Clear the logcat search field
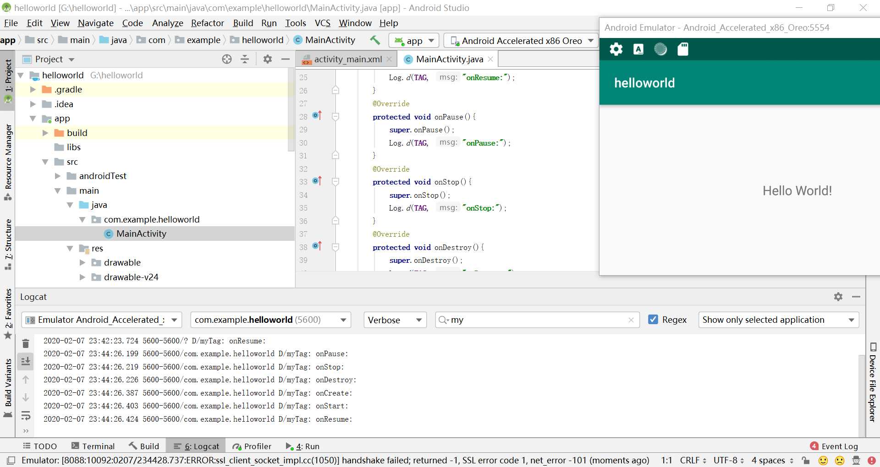 (x=631, y=320)
